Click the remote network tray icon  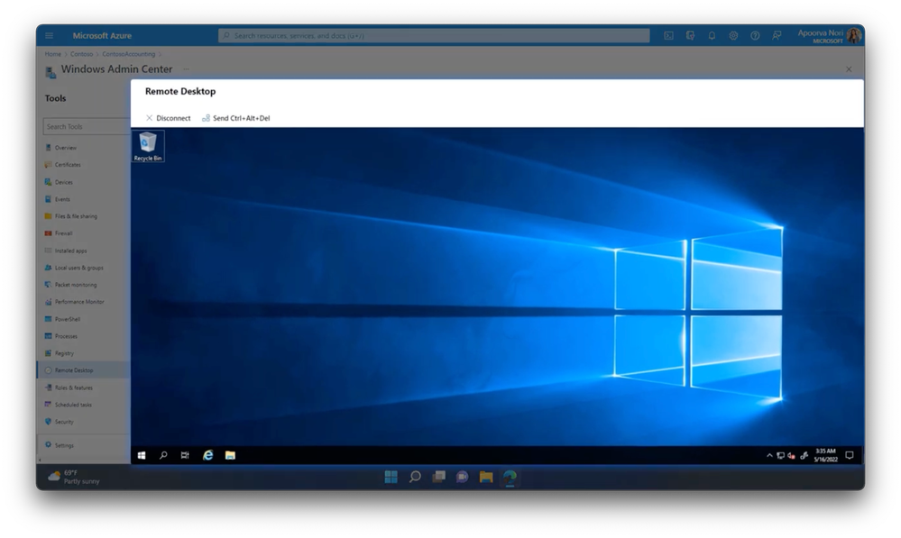[780, 456]
